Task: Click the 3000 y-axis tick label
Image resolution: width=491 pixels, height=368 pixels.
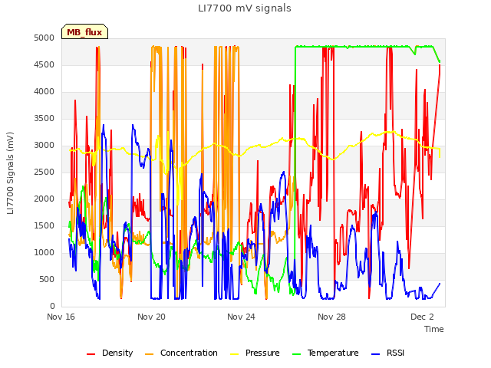Action: 44,146
